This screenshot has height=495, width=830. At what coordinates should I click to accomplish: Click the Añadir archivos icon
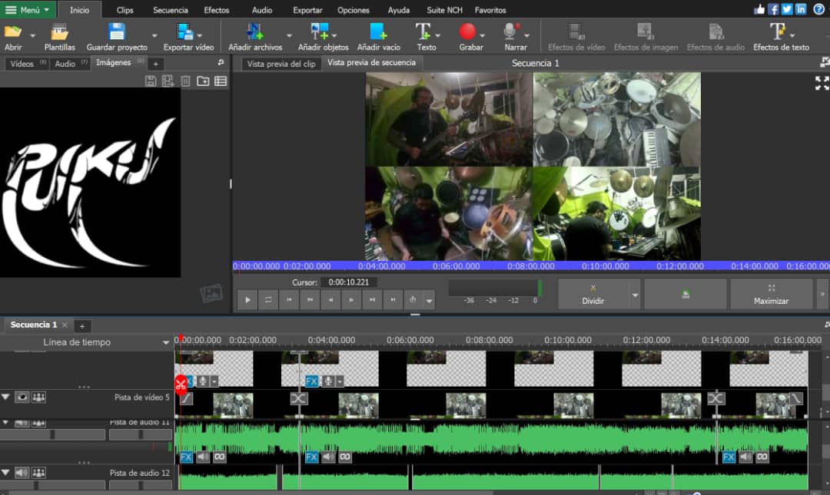254,32
